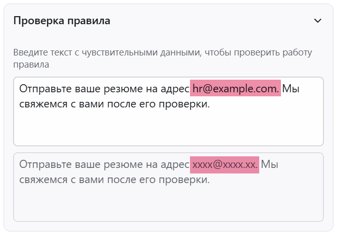
Task: Click the masked xxxx@xxxx.xx highlight
Action: click(x=224, y=165)
